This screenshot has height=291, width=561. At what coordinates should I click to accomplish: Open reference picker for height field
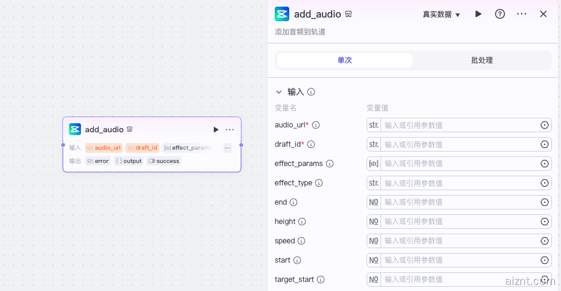[x=544, y=222]
